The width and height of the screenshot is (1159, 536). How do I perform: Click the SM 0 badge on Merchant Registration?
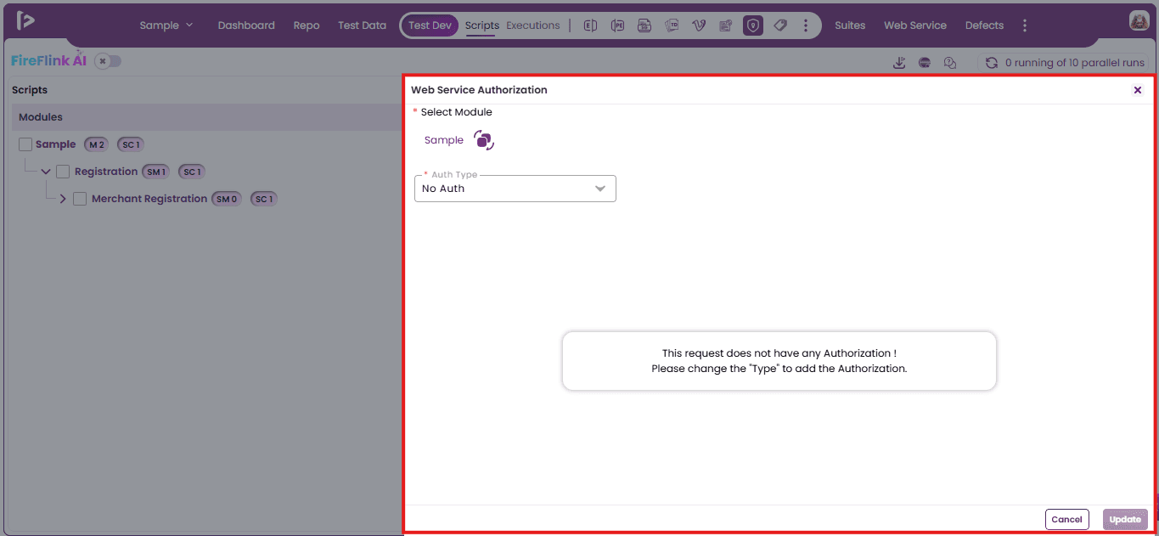(x=227, y=199)
